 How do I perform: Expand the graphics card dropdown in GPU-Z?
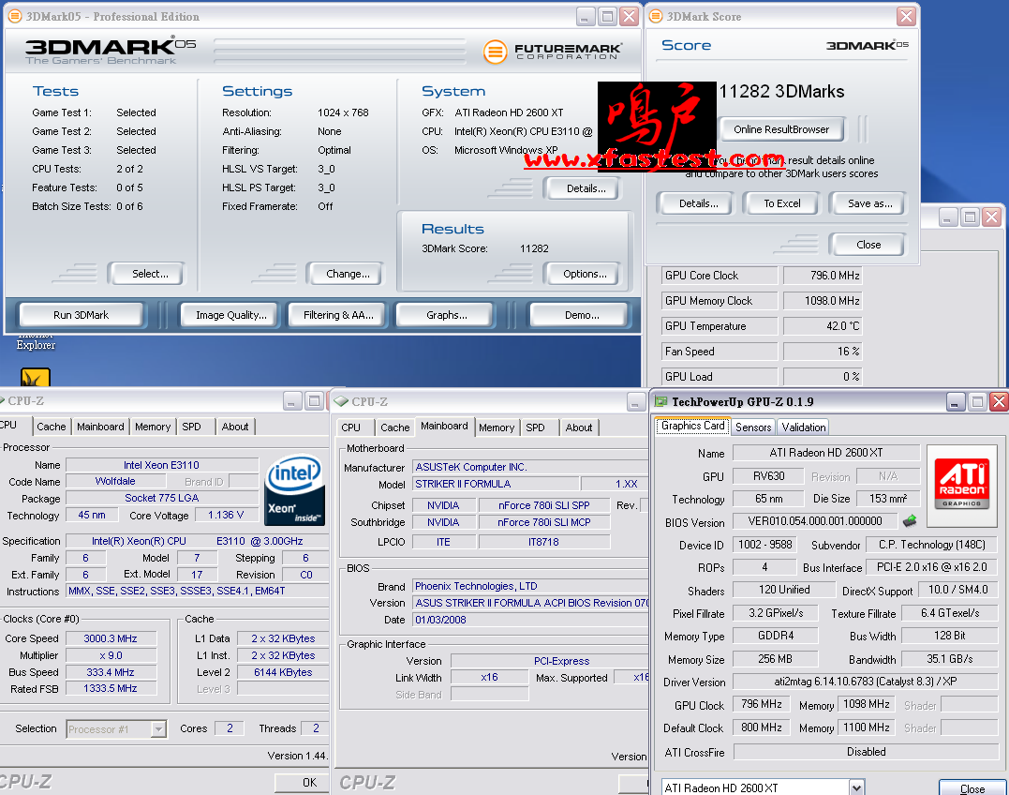(x=856, y=787)
